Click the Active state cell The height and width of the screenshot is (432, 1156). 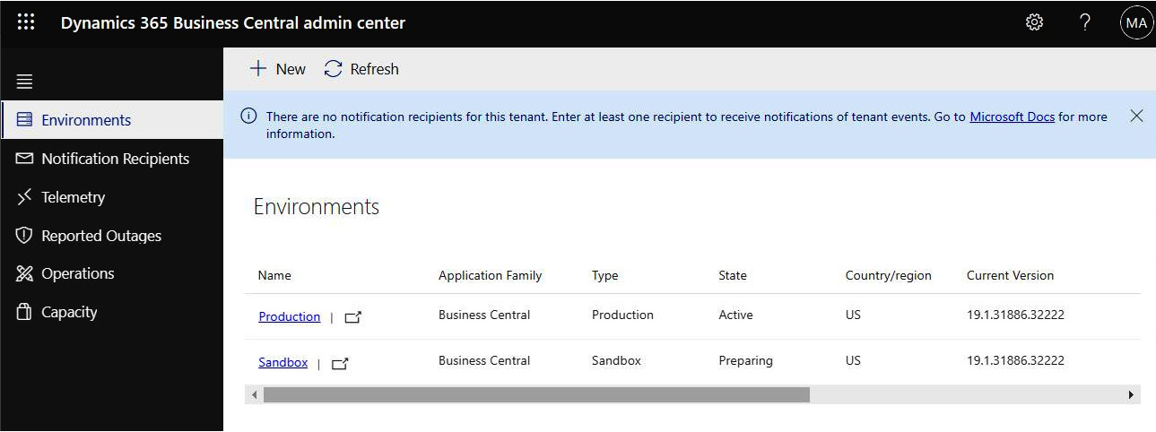pos(735,315)
